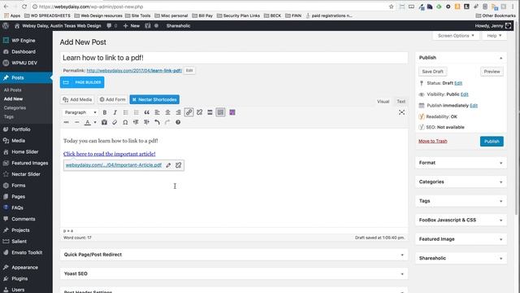Enter distraction-free writing mode
The width and height of the screenshot is (520, 293).
pos(401,112)
